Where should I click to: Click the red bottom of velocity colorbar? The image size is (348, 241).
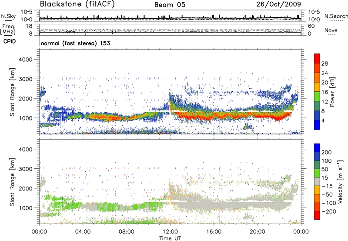[317, 215]
